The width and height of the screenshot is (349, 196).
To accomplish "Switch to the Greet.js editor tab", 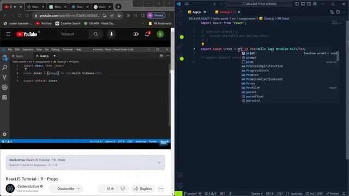I will pyautogui.click(x=227, y=12).
